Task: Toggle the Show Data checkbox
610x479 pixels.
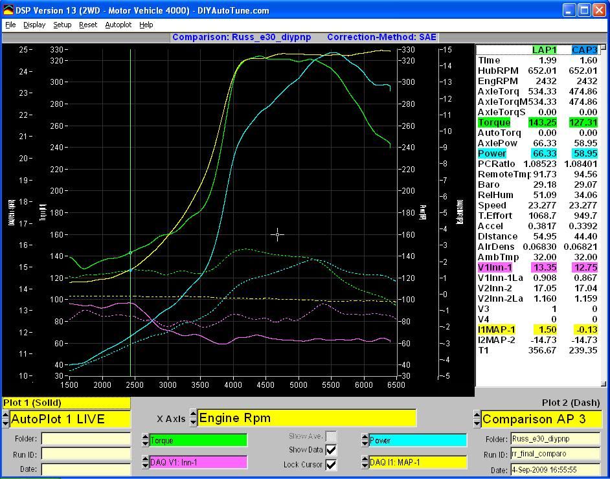Action: (x=331, y=450)
